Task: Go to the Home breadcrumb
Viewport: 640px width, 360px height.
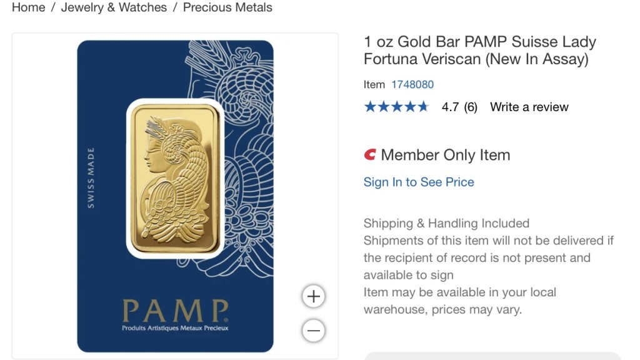Action: (x=29, y=7)
